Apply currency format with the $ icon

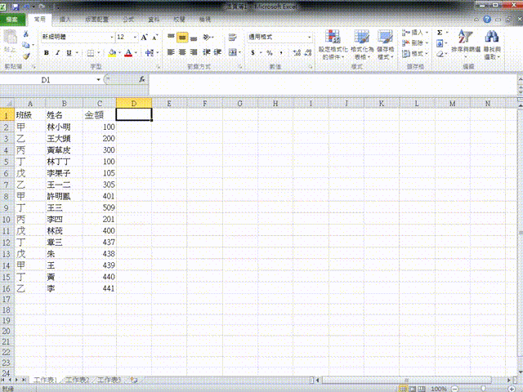click(253, 52)
